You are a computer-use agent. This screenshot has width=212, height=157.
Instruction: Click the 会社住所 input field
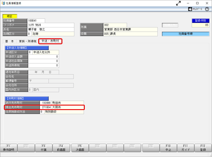click(51, 85)
